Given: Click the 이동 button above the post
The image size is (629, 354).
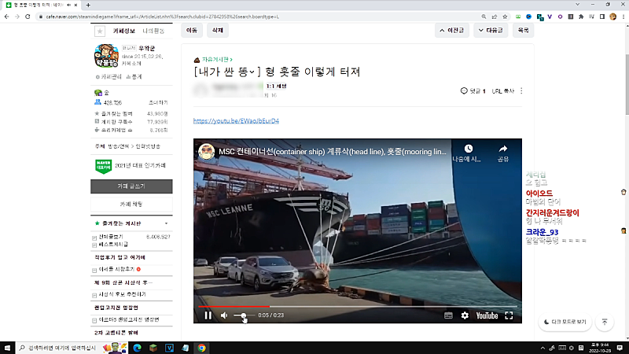Looking at the screenshot, I should pos(192,30).
